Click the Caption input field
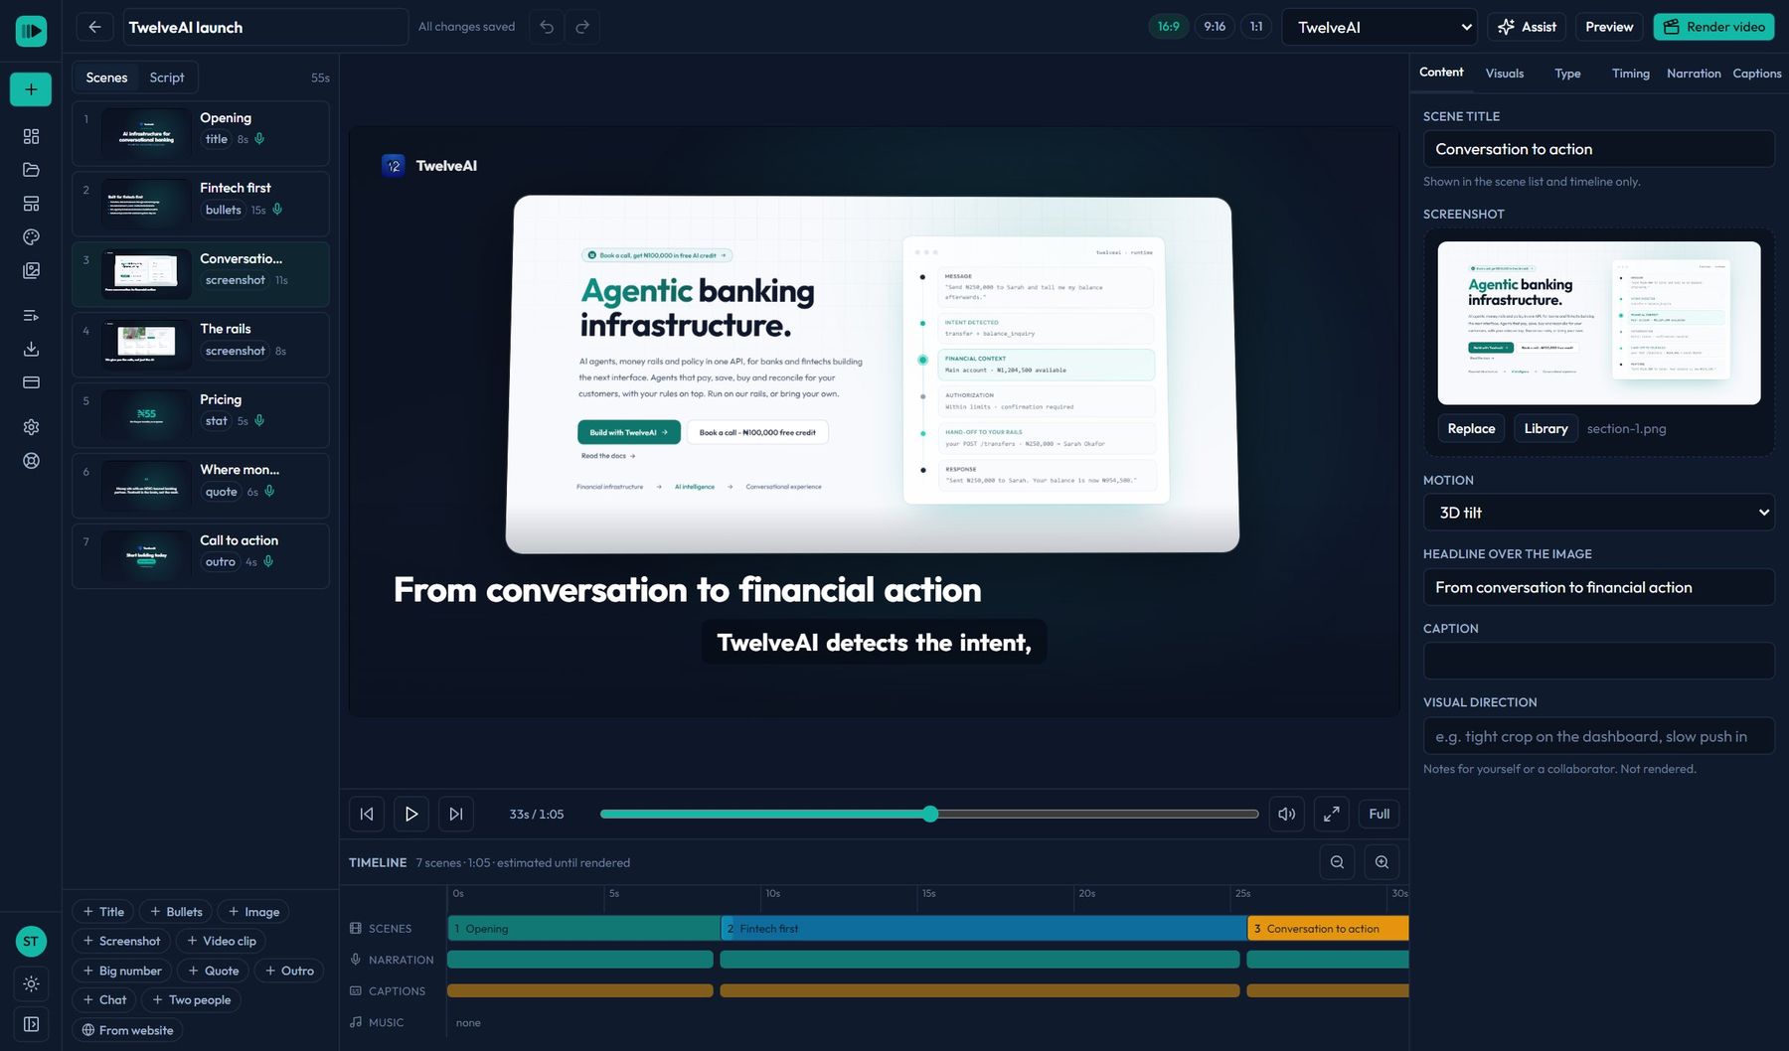The image size is (1789, 1051). 1598,661
